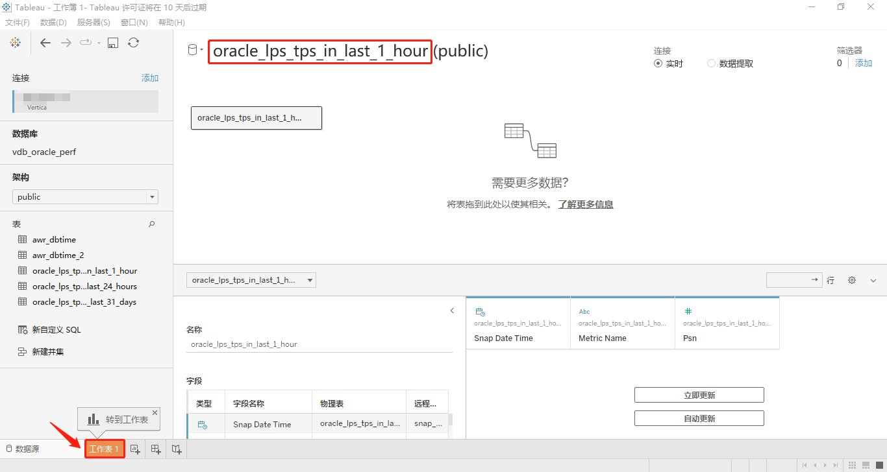Click the fields table vertical scrollbar
The width and height of the screenshot is (887, 472).
tap(451, 419)
